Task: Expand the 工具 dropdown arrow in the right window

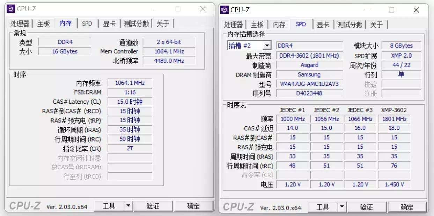Action: click(x=343, y=207)
